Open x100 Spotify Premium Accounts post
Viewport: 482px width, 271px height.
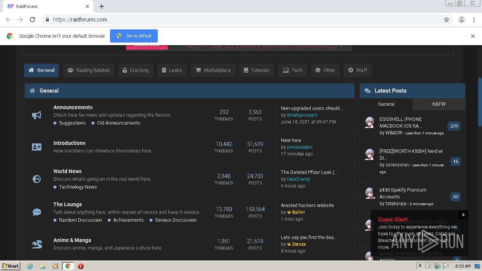(x=403, y=193)
